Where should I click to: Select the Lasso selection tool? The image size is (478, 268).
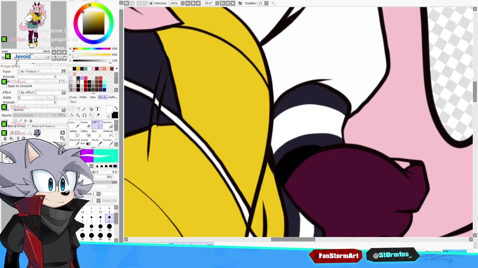[78, 109]
